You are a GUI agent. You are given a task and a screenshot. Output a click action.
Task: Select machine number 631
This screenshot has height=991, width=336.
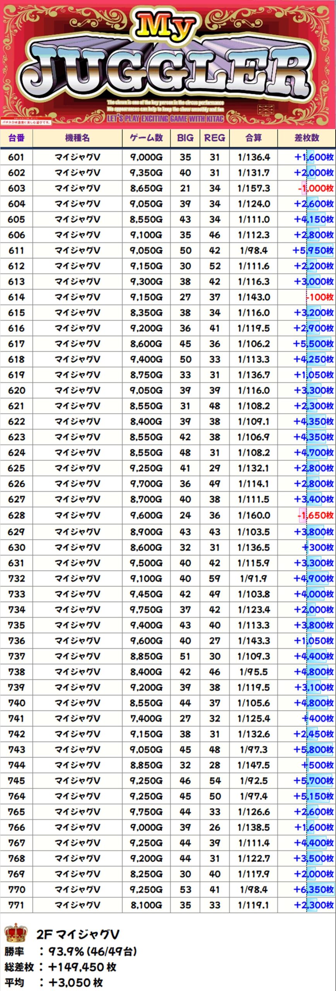point(16,563)
